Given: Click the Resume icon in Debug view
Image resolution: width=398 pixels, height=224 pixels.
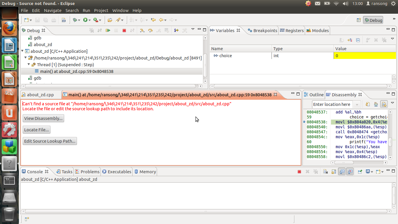Looking at the screenshot, I should (x=108, y=30).
